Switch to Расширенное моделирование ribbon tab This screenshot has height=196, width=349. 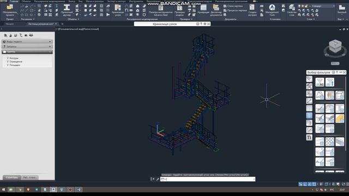click(50, 1)
